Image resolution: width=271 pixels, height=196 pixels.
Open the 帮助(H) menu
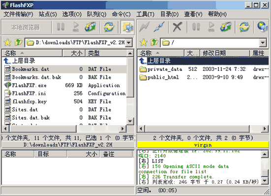[x=217, y=14]
